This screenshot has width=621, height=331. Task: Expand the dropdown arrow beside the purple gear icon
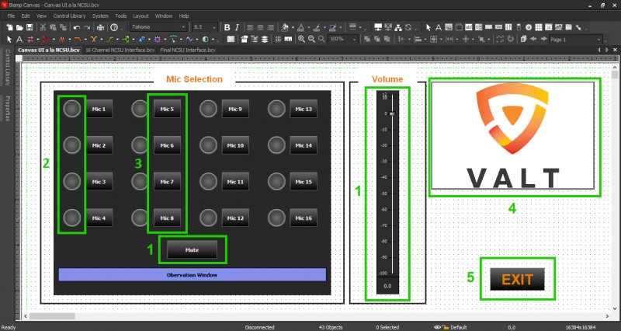(x=165, y=40)
